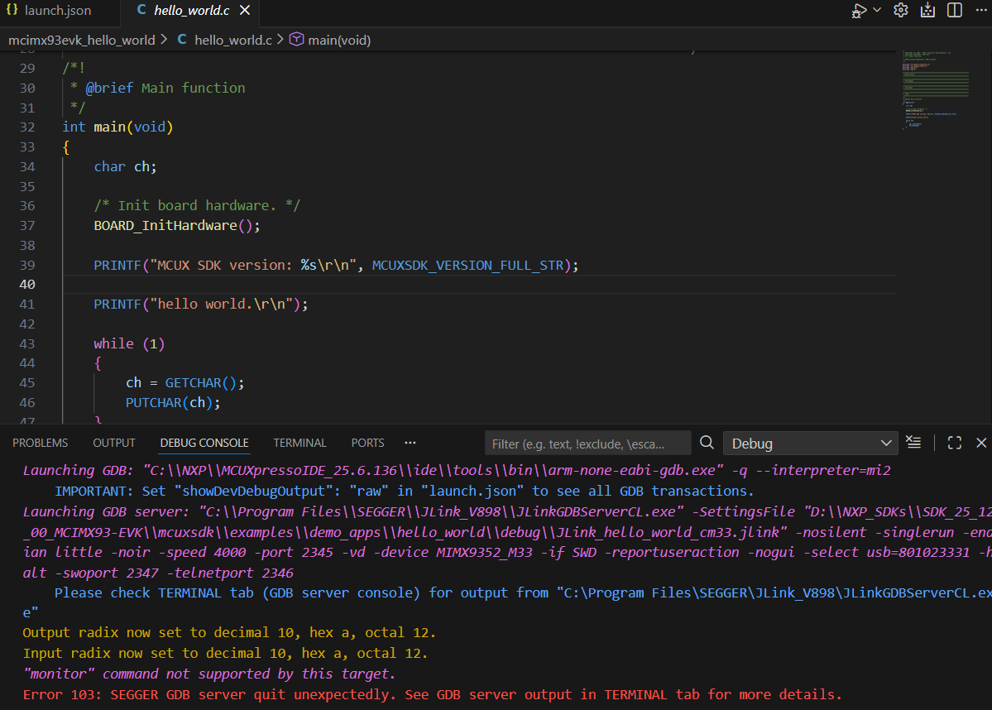The image size is (992, 710).
Task: Click line number 32 in the gutter
Action: 27,127
